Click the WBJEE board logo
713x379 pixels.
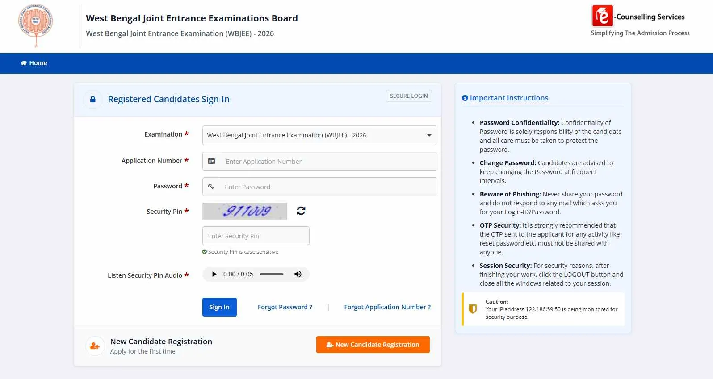[36, 25]
